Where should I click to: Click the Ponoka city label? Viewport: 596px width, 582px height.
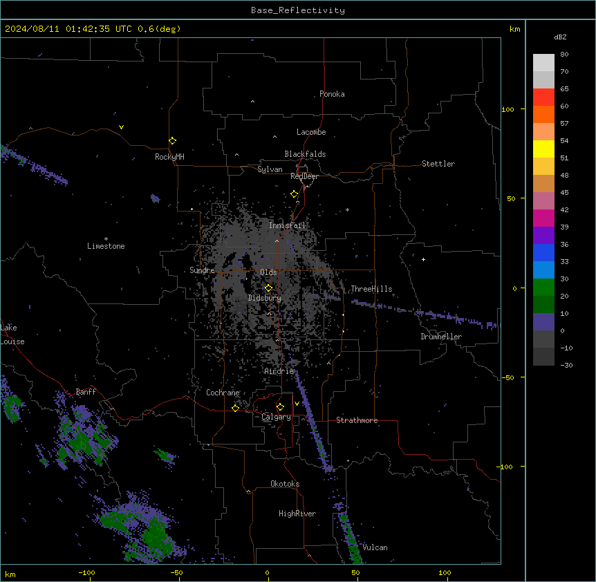[332, 94]
